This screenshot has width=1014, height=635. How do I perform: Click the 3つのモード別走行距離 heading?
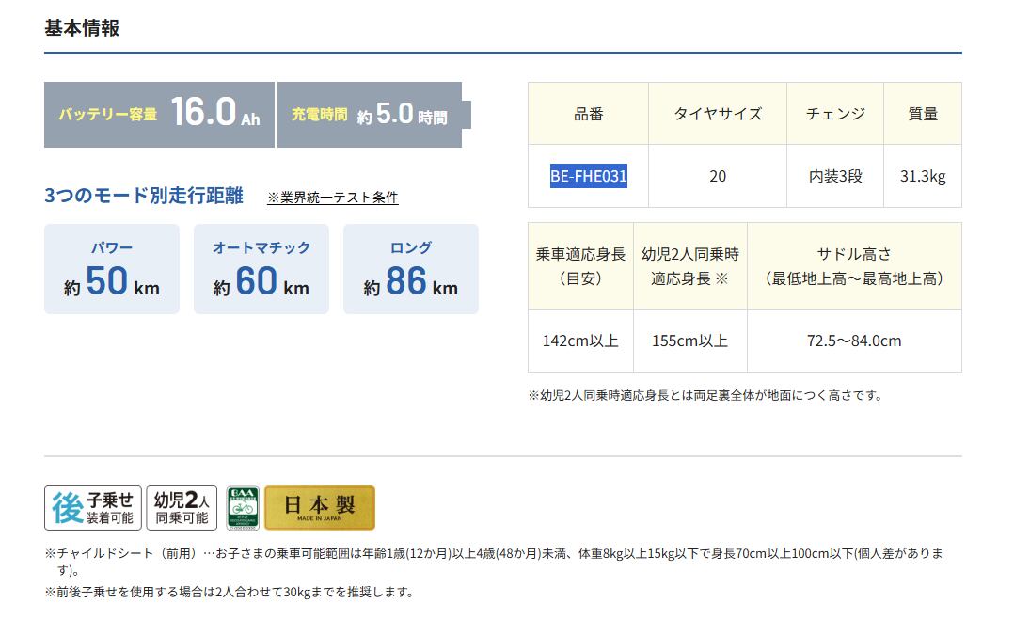[143, 196]
